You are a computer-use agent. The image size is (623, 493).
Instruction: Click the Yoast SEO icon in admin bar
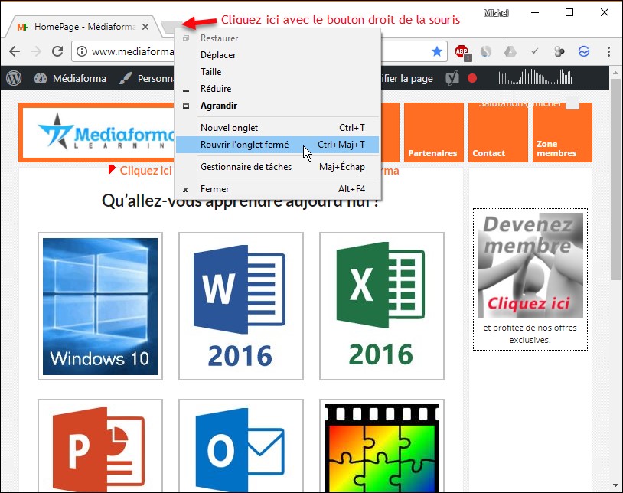coord(452,78)
